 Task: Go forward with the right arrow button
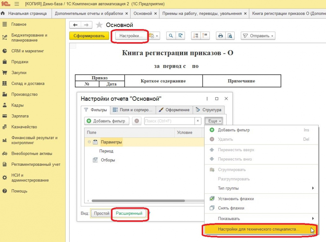point(86,25)
